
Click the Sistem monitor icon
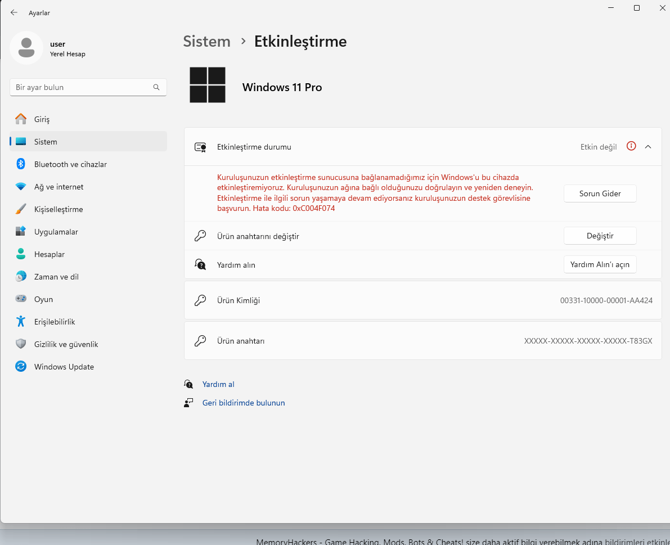click(20, 141)
